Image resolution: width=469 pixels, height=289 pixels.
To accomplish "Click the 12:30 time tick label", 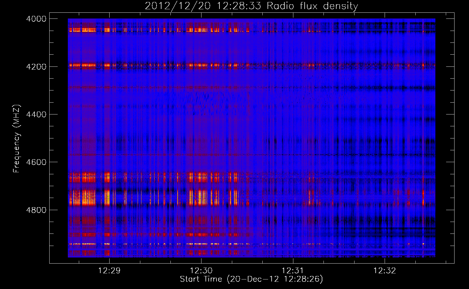I will coord(201,271).
